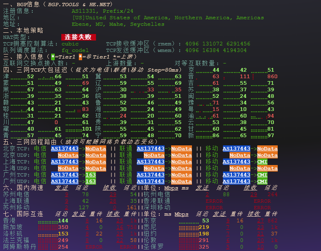Select the 163 hop in 广州 TCP 电信 row

[x=91, y=175]
